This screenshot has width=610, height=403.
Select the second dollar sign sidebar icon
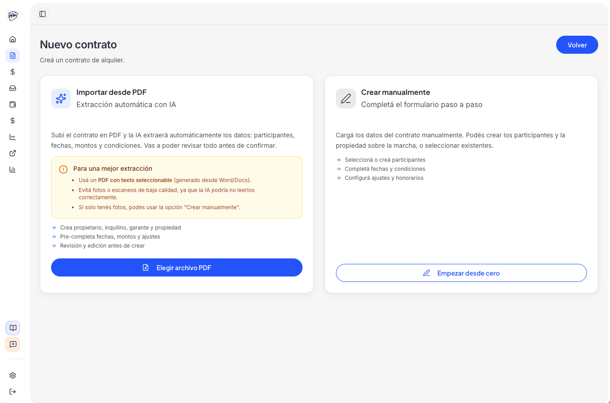tap(13, 120)
